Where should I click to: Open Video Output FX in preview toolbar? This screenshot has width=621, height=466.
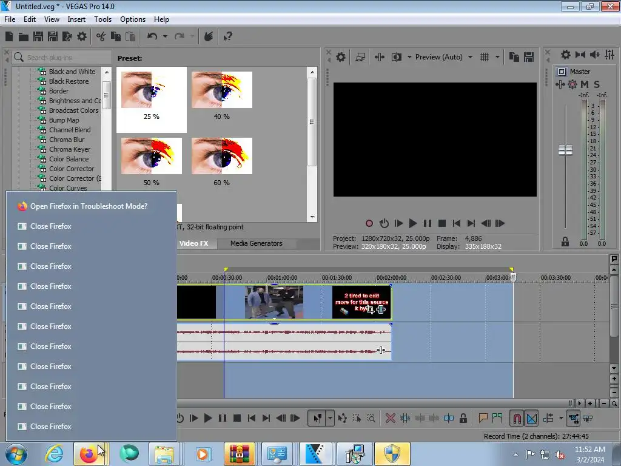point(380,58)
